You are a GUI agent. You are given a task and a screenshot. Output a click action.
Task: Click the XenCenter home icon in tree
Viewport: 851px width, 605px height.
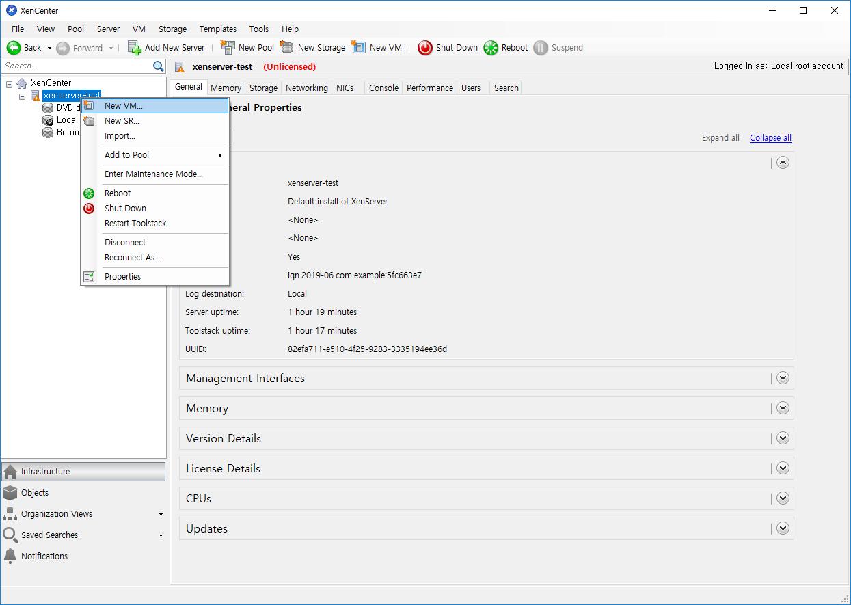[22, 83]
